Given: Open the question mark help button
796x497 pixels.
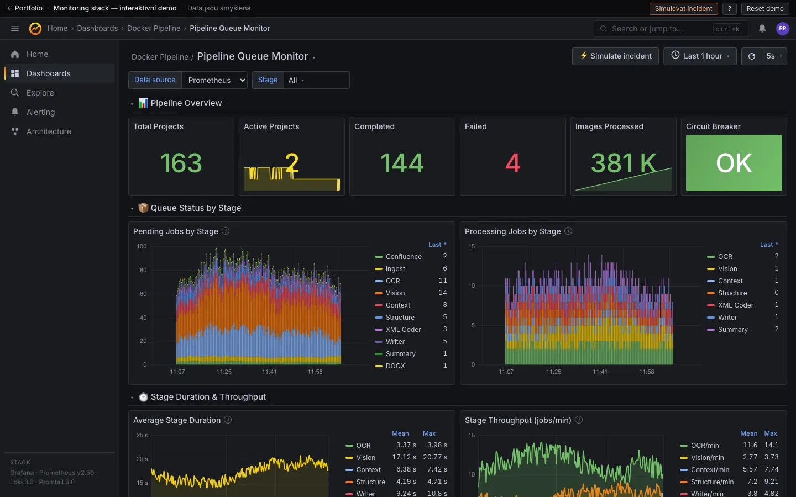Looking at the screenshot, I should tap(730, 9).
